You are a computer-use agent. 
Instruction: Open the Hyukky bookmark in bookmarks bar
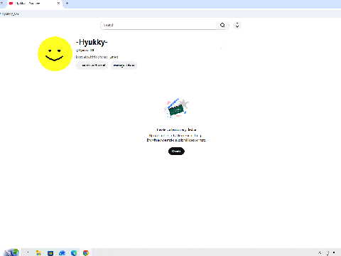pyautogui.click(x=9, y=14)
